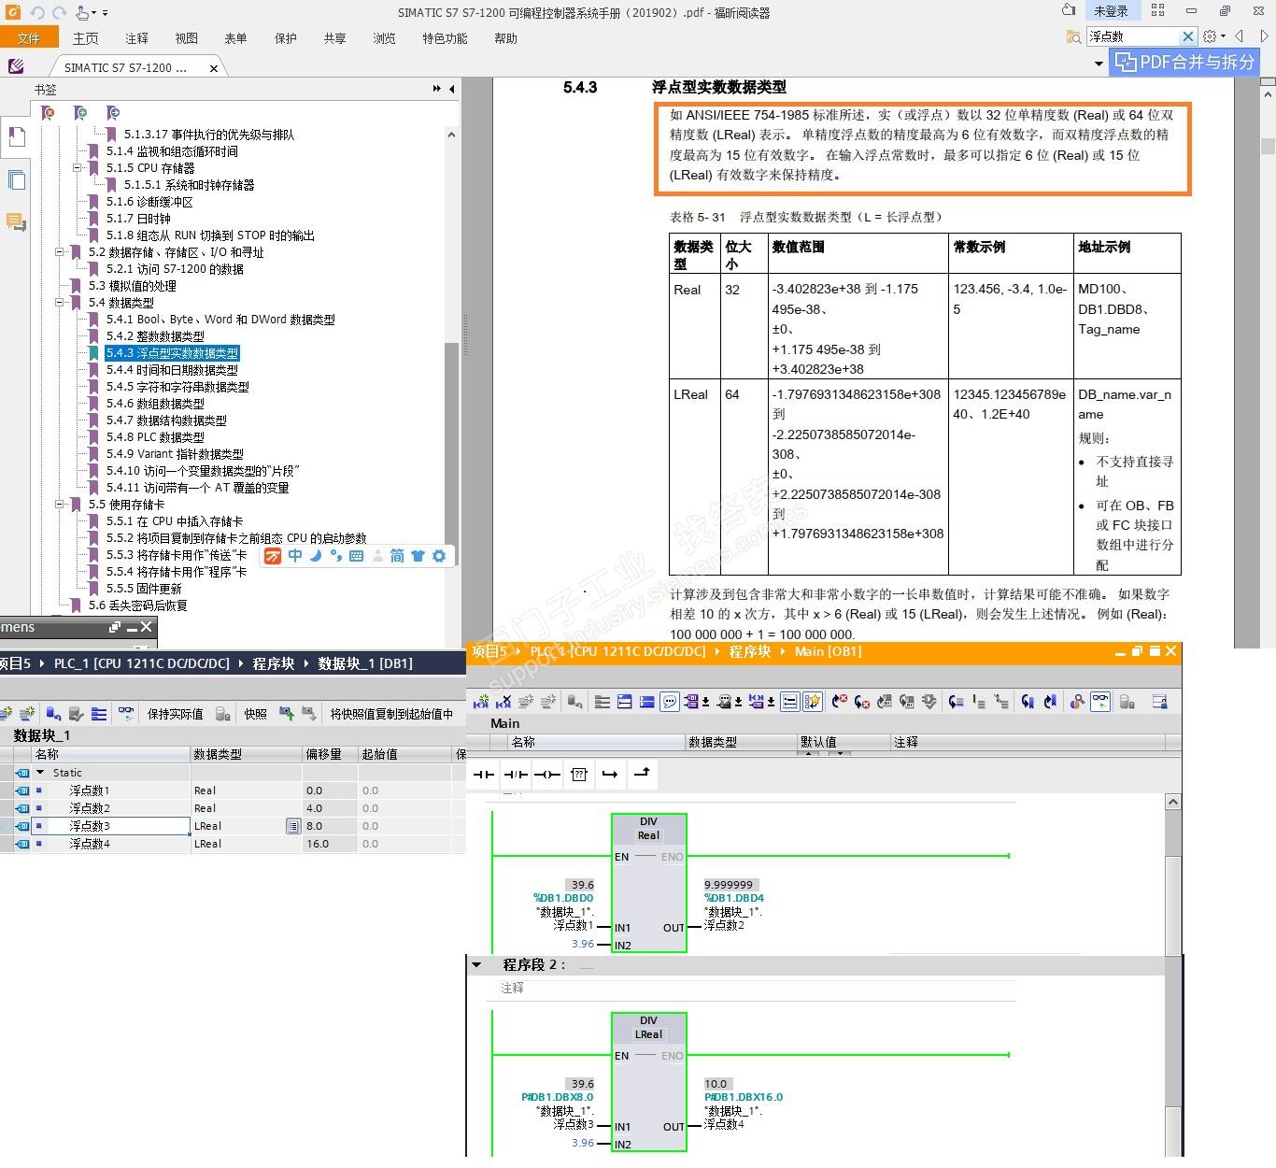Click 将快照值复制到起始值中 button

point(391,714)
